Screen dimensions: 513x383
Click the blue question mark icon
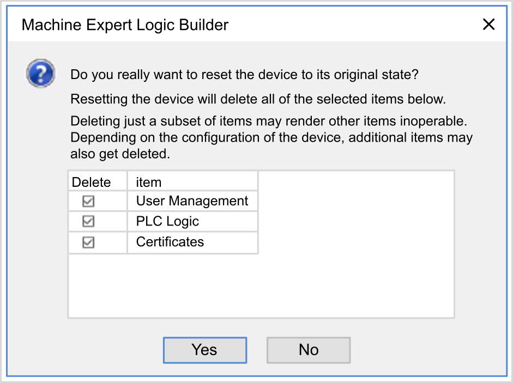point(40,74)
